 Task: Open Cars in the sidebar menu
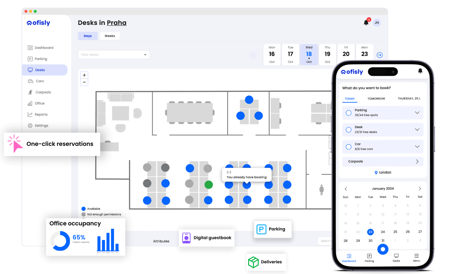point(36,81)
